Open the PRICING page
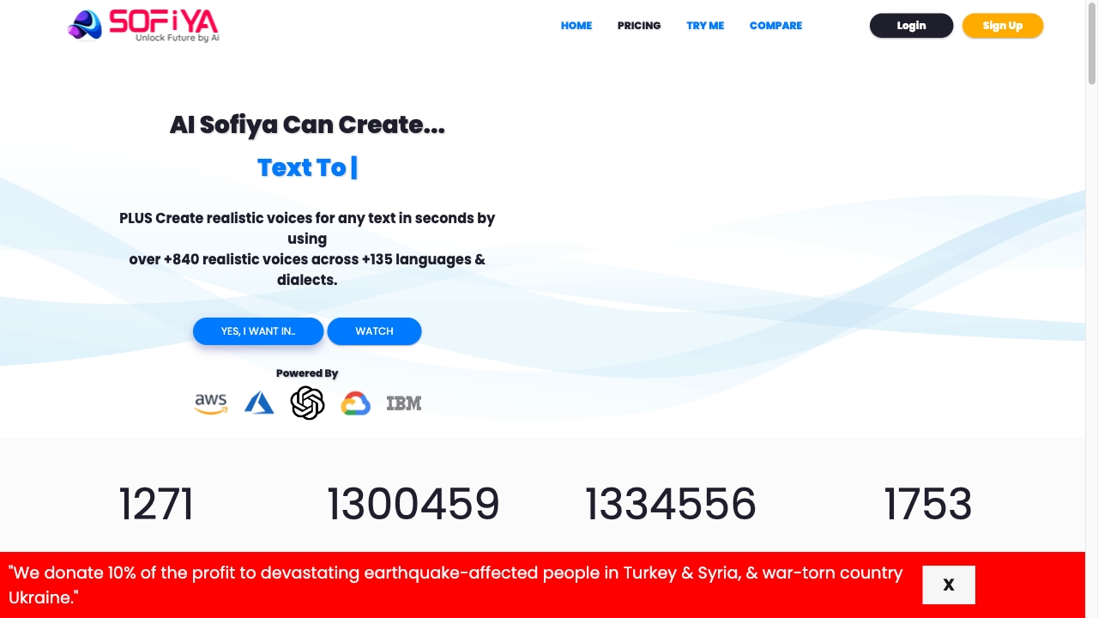 [639, 26]
